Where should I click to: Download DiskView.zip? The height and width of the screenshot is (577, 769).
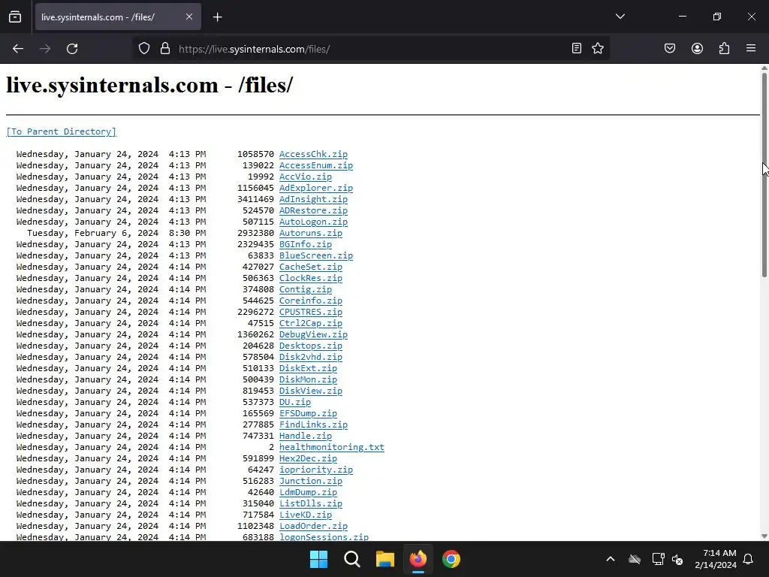click(x=310, y=391)
